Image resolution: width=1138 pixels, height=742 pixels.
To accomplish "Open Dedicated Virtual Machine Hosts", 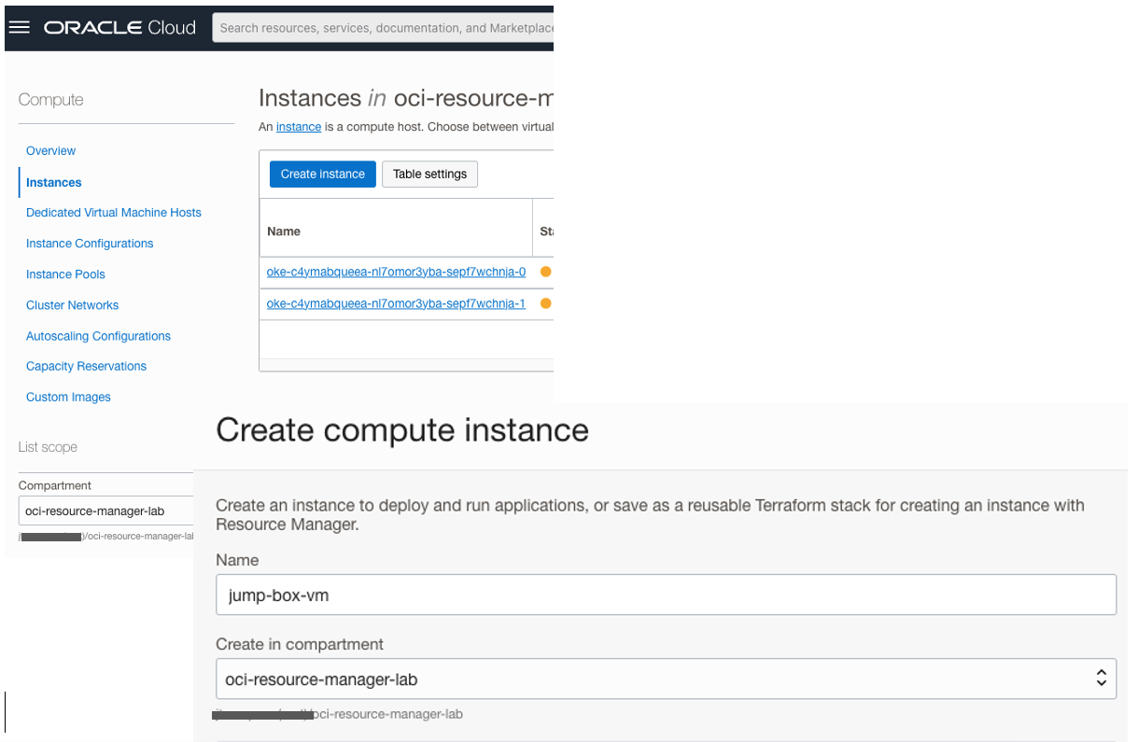I will 113,213.
